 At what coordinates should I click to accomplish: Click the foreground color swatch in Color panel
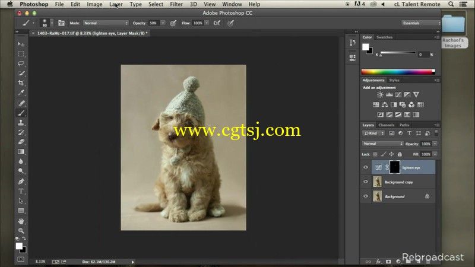365,47
